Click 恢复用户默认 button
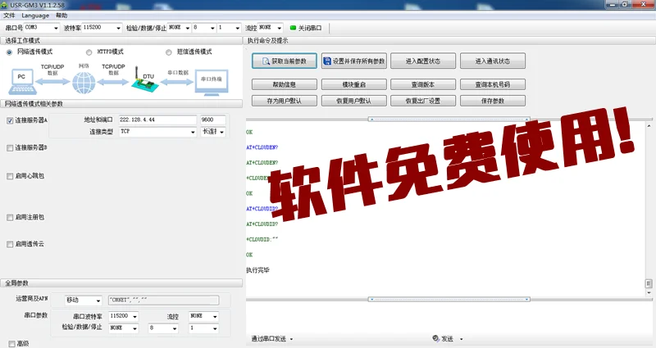Screen dimensions: 656x348 point(354,101)
